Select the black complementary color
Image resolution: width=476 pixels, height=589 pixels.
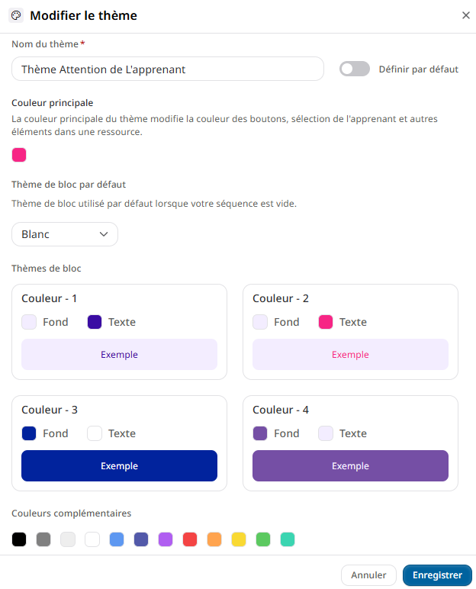[x=19, y=539]
